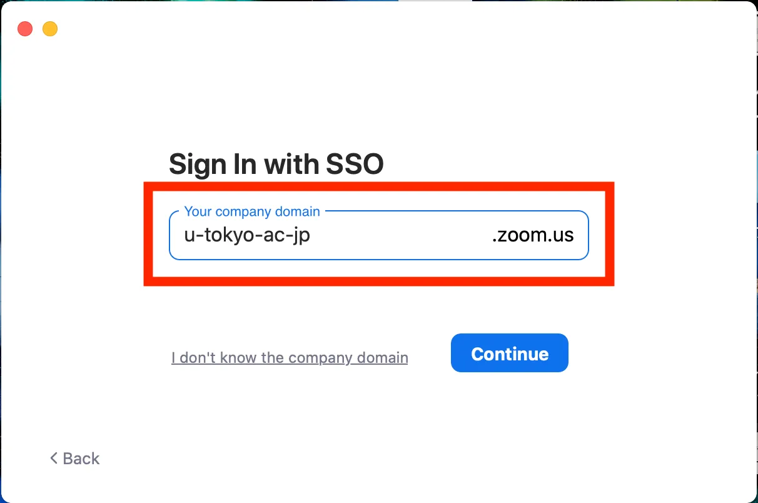The width and height of the screenshot is (758, 503).
Task: Click the ".zoom.us" domain suffix
Action: tap(533, 235)
